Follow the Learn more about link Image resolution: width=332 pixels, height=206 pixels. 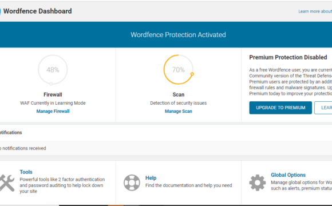315,11
